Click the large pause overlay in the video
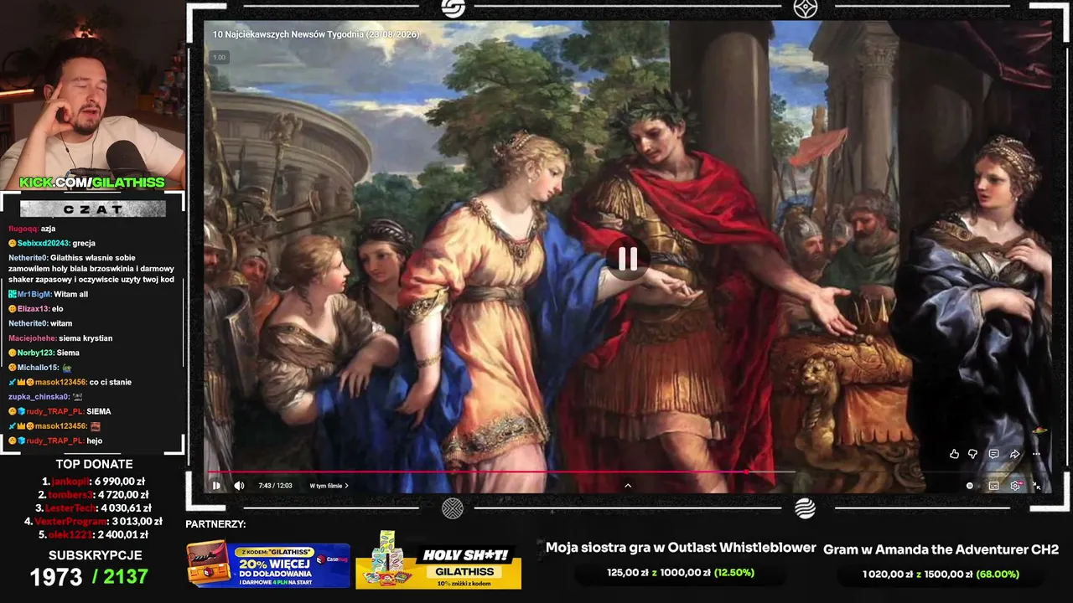This screenshot has width=1073, height=603. (x=628, y=260)
